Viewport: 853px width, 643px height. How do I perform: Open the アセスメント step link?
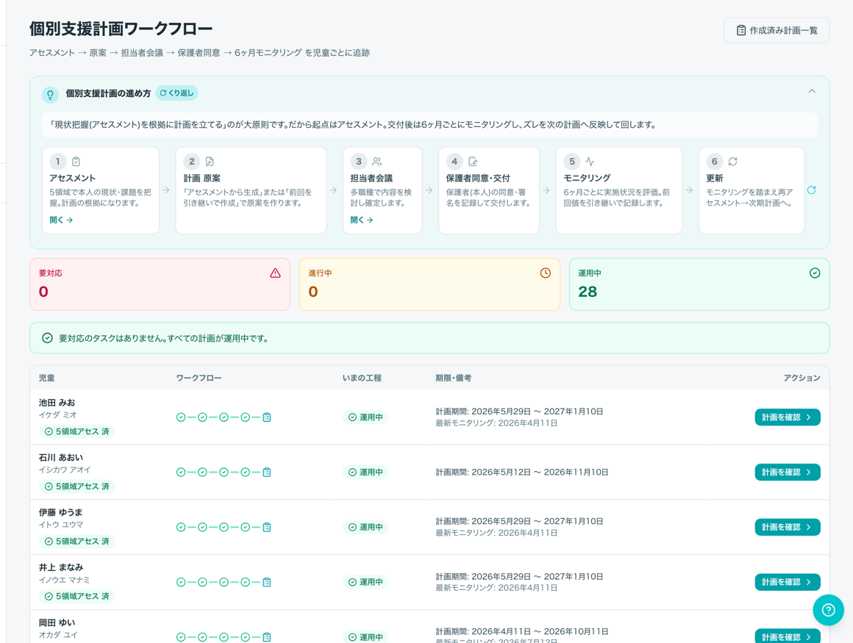click(61, 220)
